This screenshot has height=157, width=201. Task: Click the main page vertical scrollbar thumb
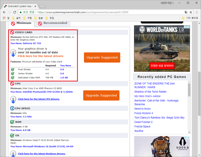199,94
